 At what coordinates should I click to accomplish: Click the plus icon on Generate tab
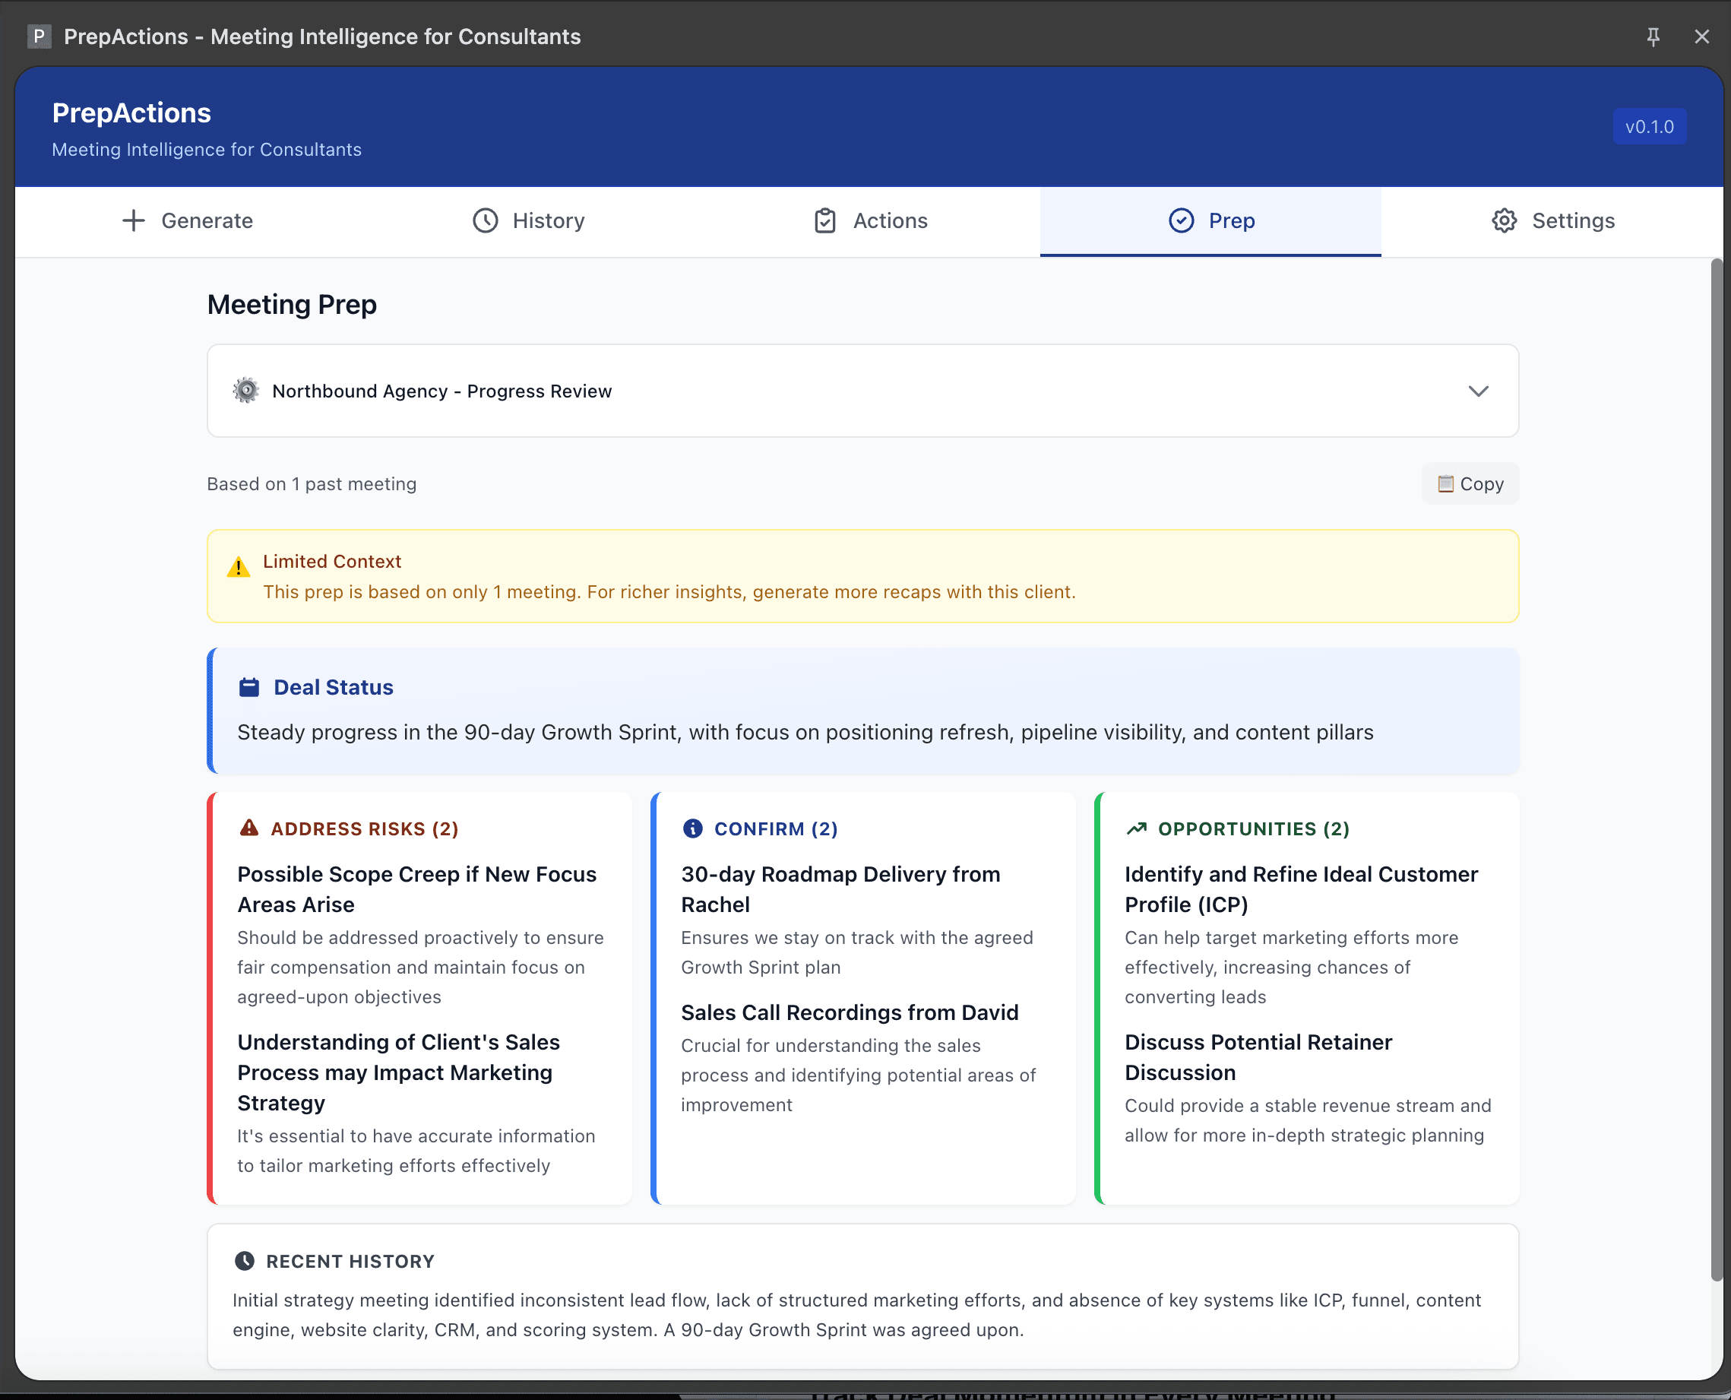(132, 220)
